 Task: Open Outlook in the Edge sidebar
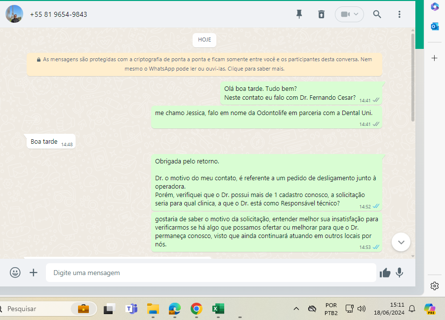click(435, 27)
